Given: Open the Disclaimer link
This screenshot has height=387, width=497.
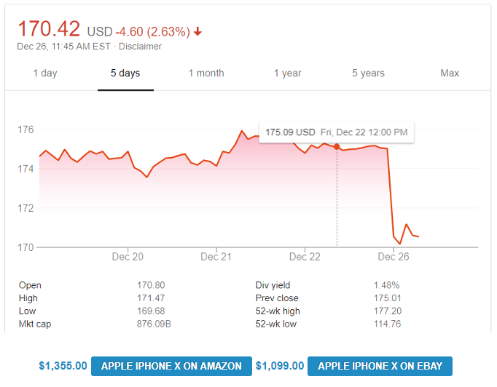Looking at the screenshot, I should coord(140,47).
